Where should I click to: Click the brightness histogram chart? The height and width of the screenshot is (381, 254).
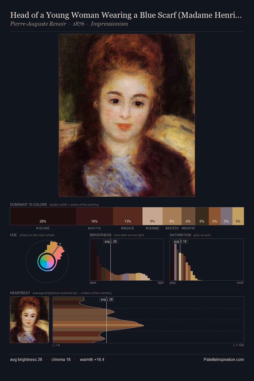click(127, 260)
